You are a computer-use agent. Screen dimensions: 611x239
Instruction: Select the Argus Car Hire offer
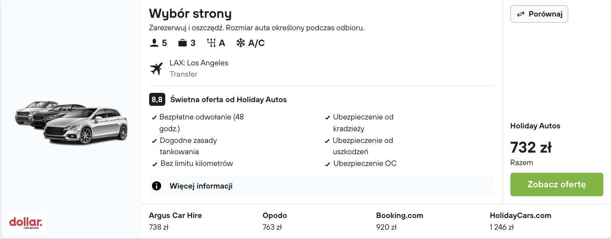tap(175, 221)
